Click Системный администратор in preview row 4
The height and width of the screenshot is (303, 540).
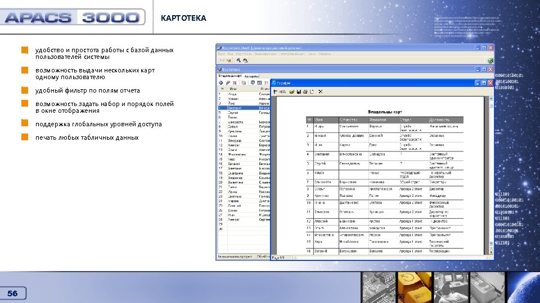pos(442,157)
